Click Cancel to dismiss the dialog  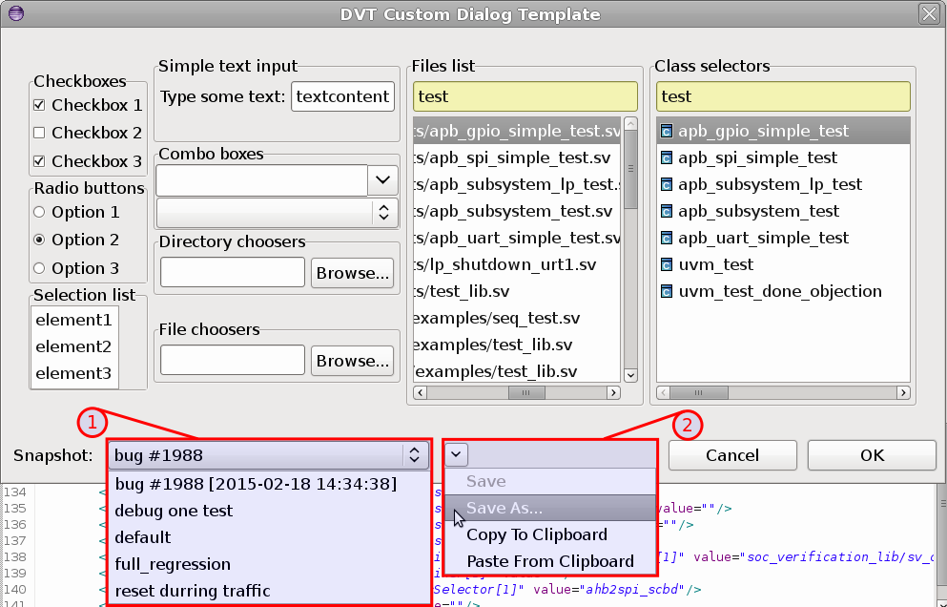[731, 455]
